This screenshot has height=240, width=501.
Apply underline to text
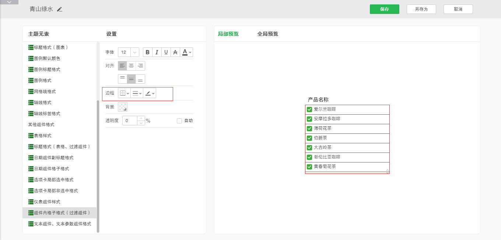coord(166,52)
